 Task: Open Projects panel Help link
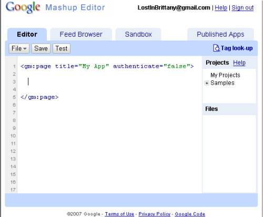(x=239, y=63)
